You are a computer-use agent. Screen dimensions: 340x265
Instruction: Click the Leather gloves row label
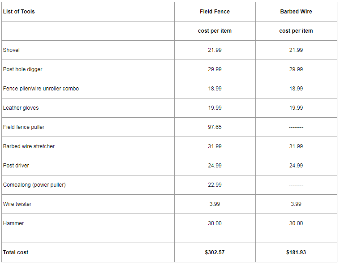pyautogui.click(x=21, y=108)
